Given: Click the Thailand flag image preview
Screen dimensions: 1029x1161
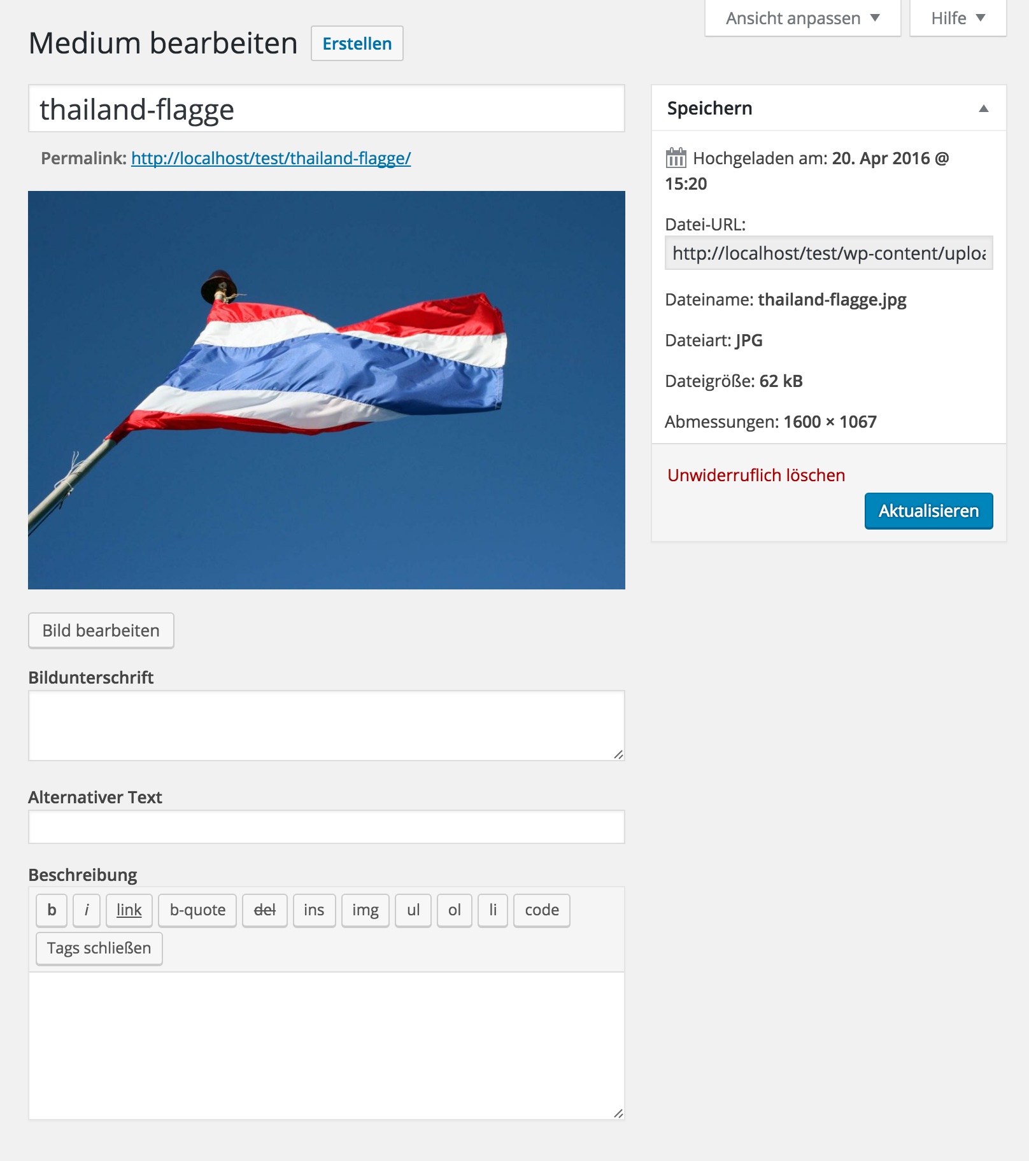Looking at the screenshot, I should pyautogui.click(x=326, y=390).
